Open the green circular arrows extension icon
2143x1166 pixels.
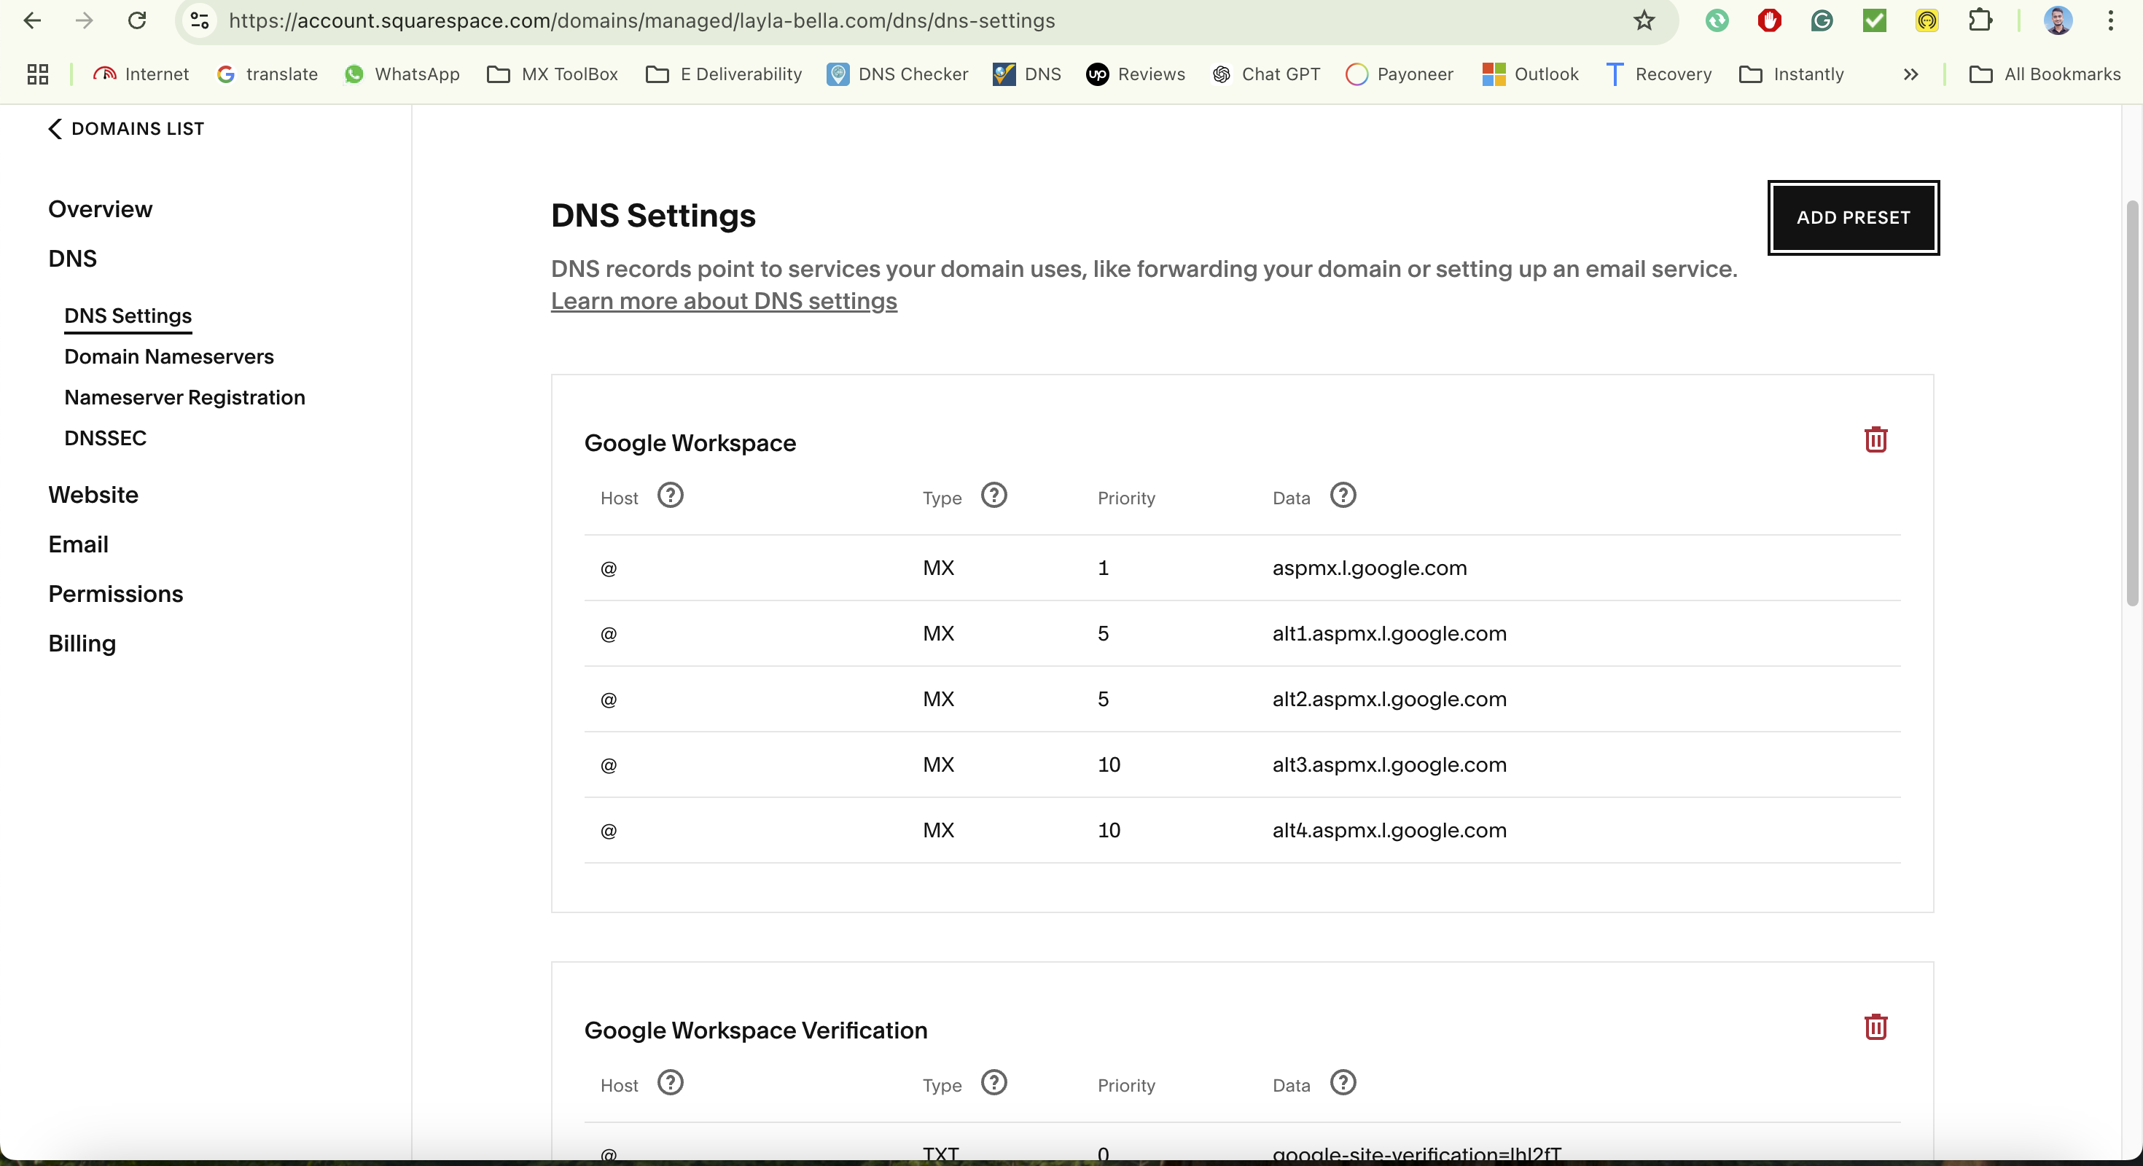click(x=1717, y=21)
